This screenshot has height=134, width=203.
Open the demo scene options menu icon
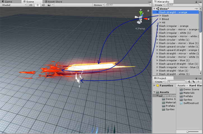click(196, 9)
